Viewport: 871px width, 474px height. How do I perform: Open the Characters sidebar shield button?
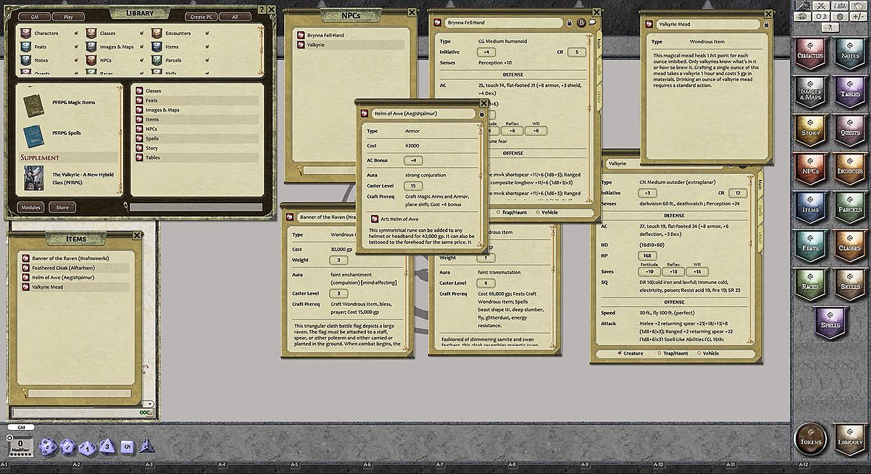tap(810, 55)
